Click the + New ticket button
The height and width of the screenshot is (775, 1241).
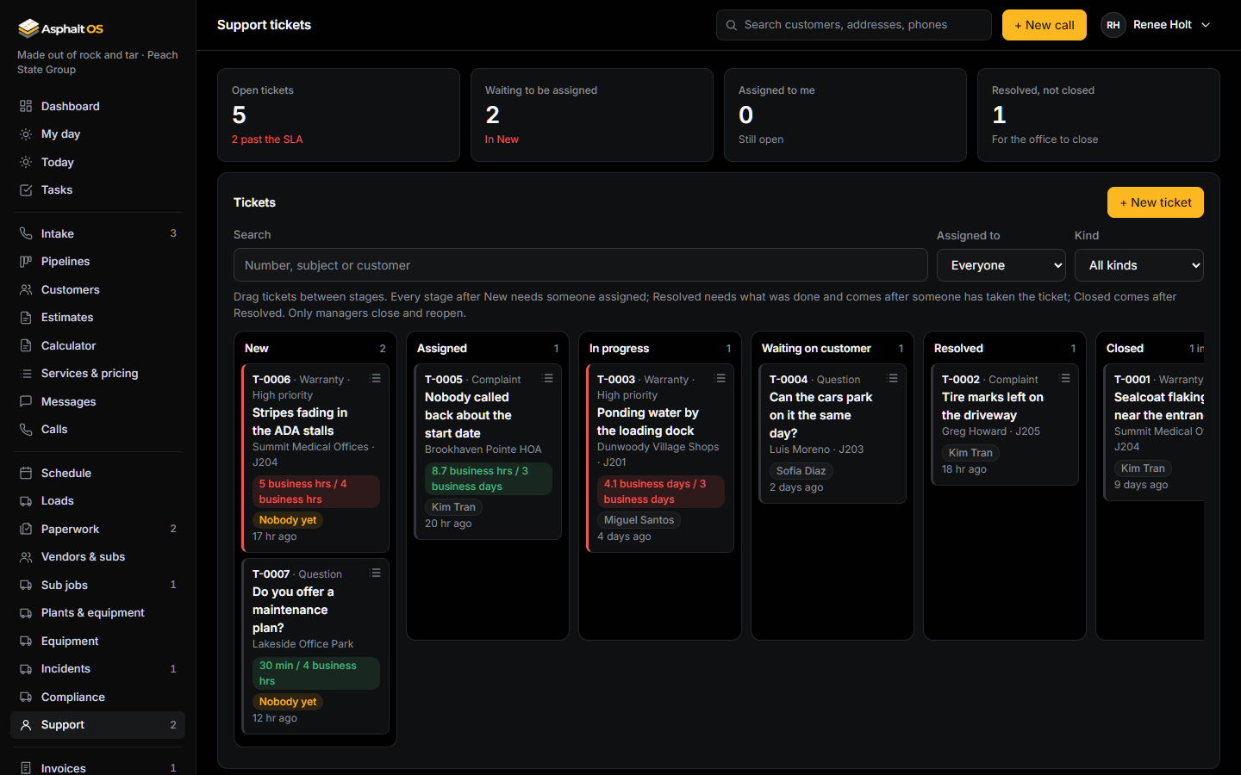[x=1156, y=202]
